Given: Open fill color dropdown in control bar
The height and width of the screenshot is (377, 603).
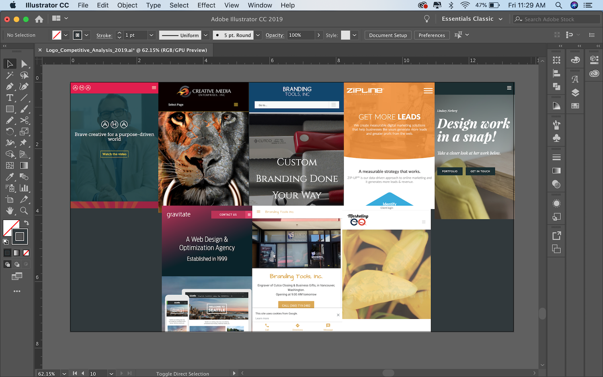Looking at the screenshot, I should (66, 35).
